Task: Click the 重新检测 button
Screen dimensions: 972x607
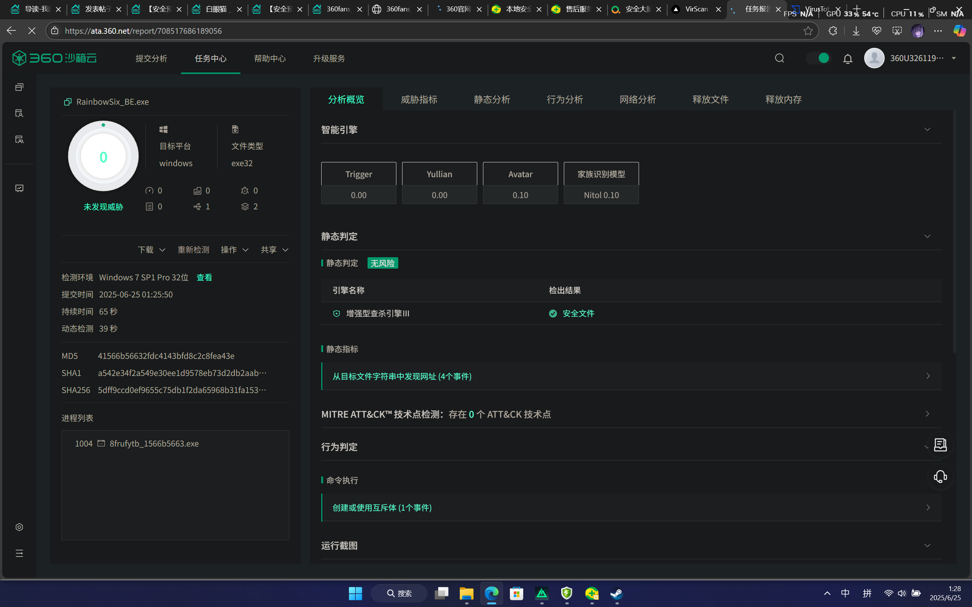Action: (193, 250)
